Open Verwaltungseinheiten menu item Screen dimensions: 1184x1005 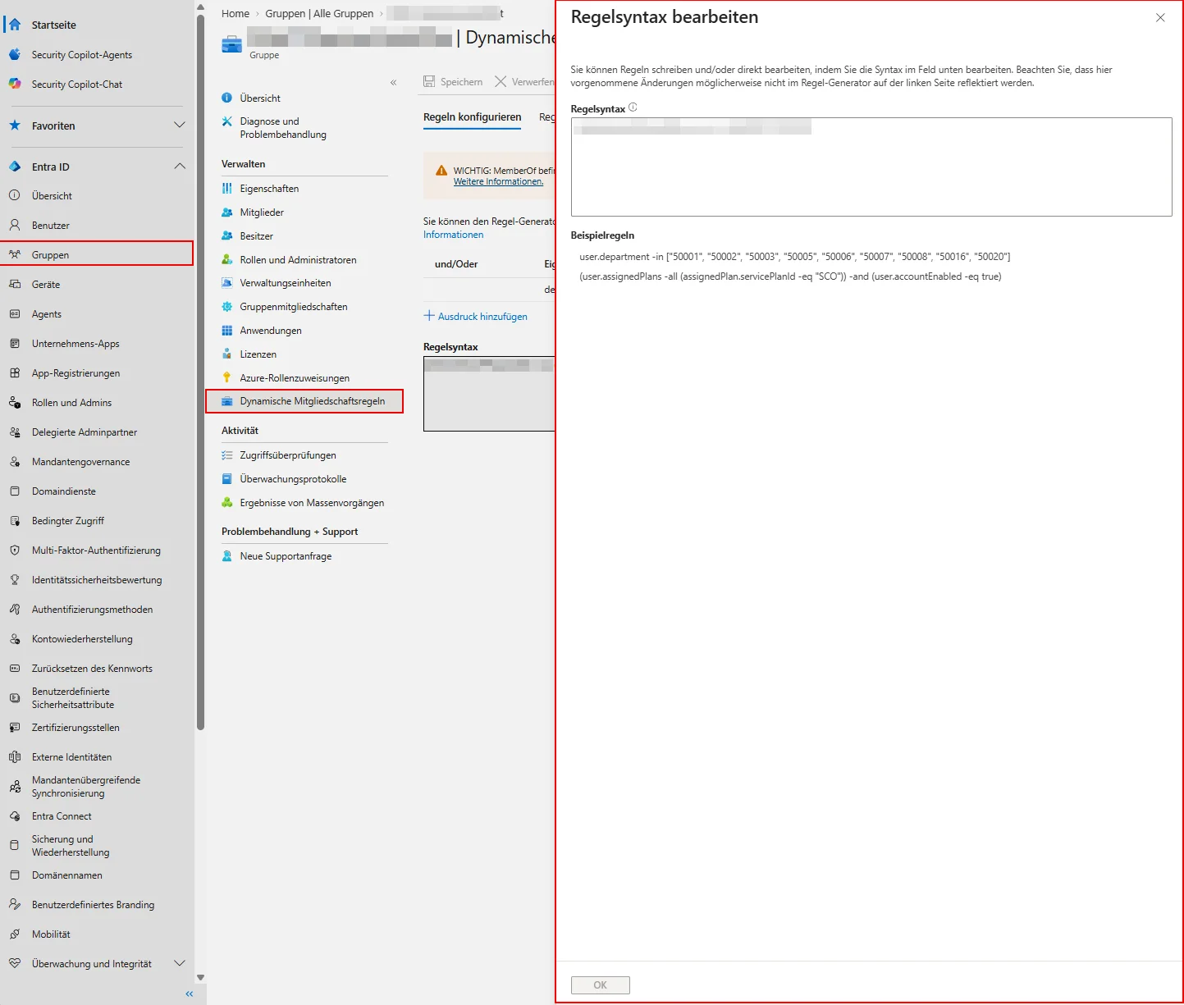286,283
